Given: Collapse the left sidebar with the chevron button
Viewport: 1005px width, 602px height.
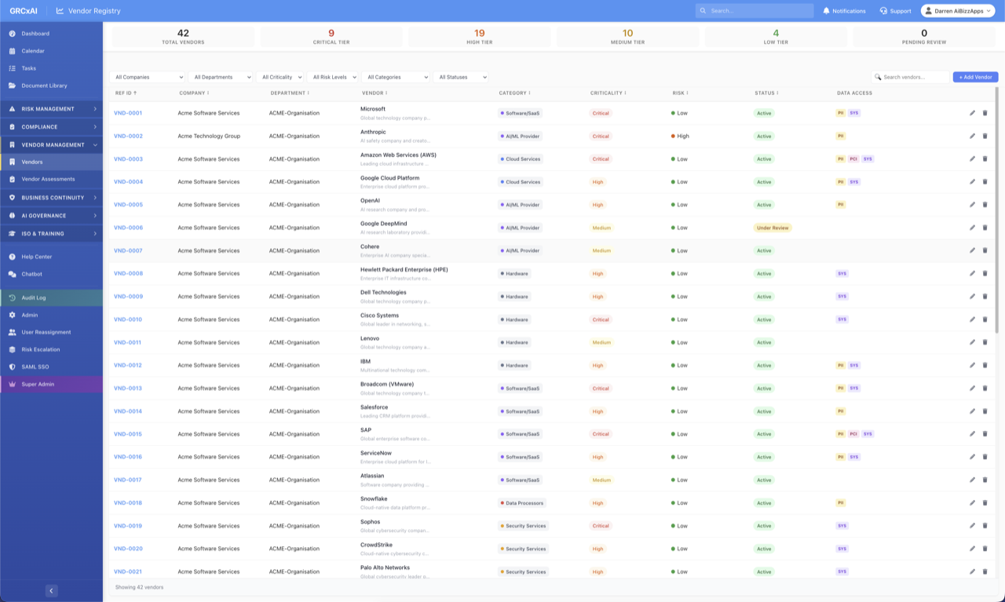Looking at the screenshot, I should (x=52, y=589).
